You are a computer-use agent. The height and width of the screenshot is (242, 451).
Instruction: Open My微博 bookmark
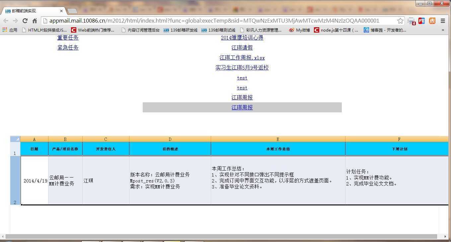coord(299,30)
